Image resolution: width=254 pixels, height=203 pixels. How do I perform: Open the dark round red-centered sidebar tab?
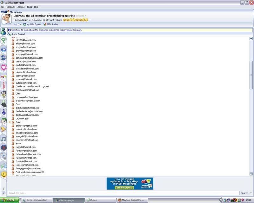point(3,147)
